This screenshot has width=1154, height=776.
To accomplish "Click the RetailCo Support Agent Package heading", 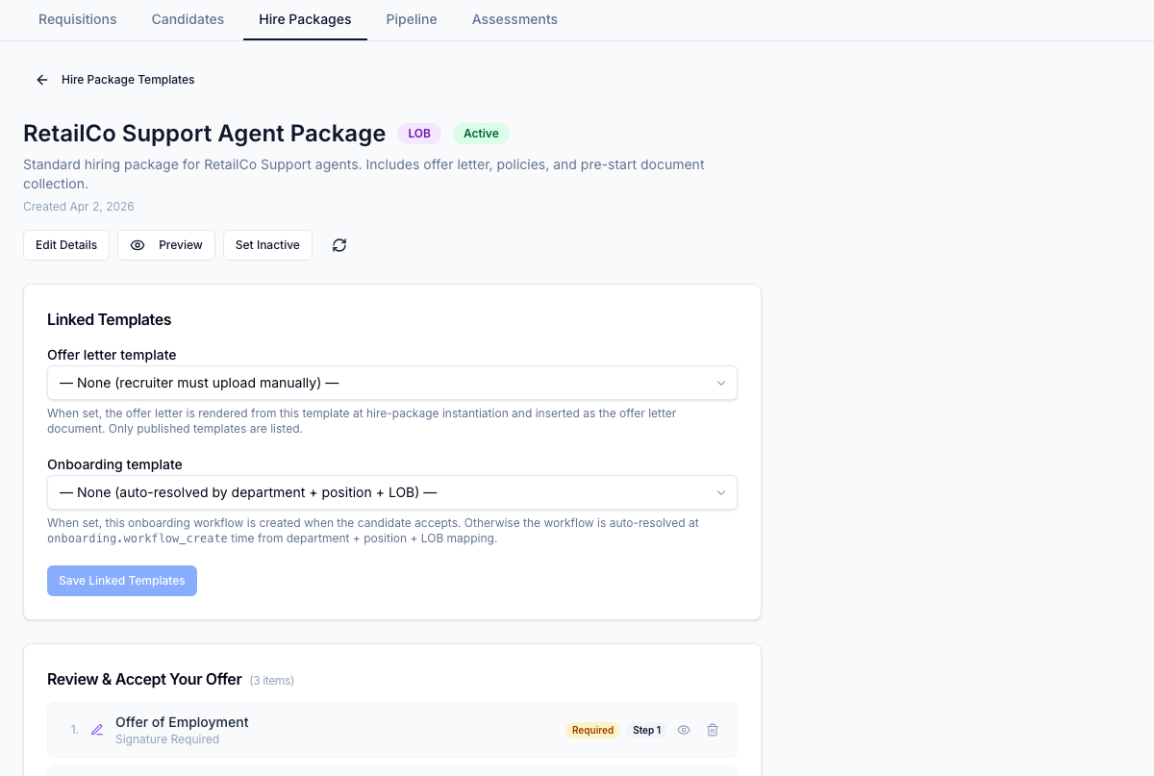I will pyautogui.click(x=204, y=134).
